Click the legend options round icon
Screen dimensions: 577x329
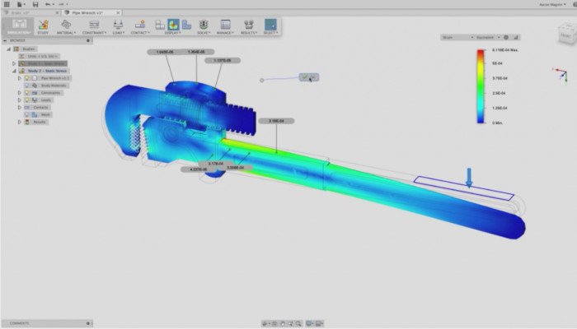[x=506, y=38]
